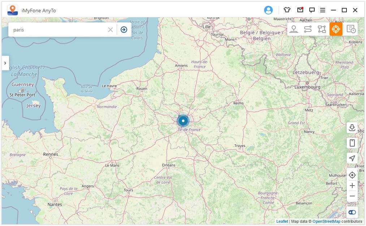The width and height of the screenshot is (366, 226).
Task: Click the Luxembourg label on map
Action: 307,87
